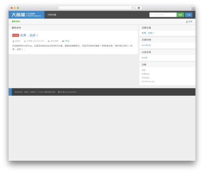
Task: Click the 近期文章 widget heading
Action: 146,28
